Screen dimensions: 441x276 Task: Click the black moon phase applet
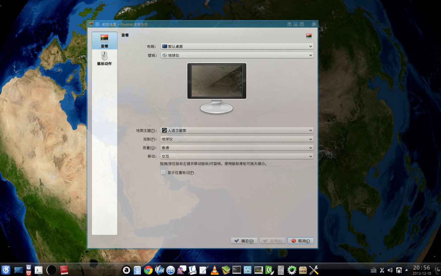point(51,270)
